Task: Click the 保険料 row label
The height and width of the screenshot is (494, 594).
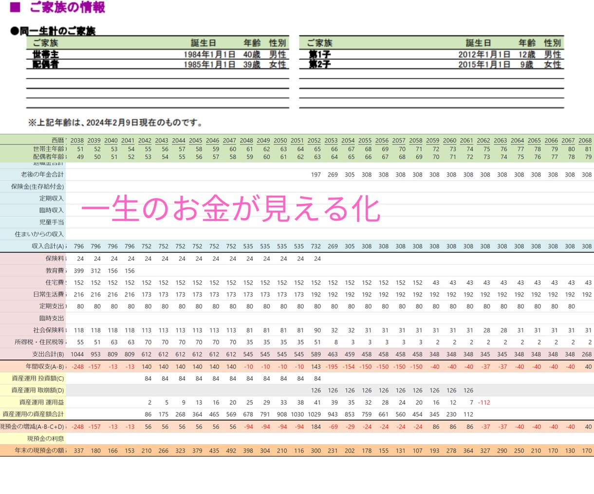Action: [55, 258]
